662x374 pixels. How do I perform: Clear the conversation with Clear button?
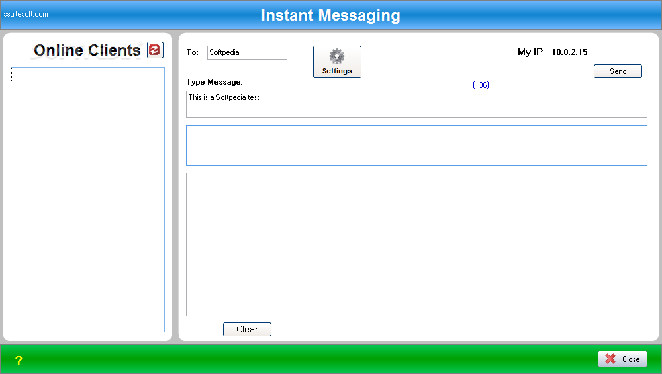point(247,329)
